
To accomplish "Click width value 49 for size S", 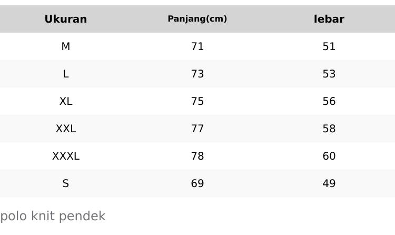I will (x=329, y=183).
